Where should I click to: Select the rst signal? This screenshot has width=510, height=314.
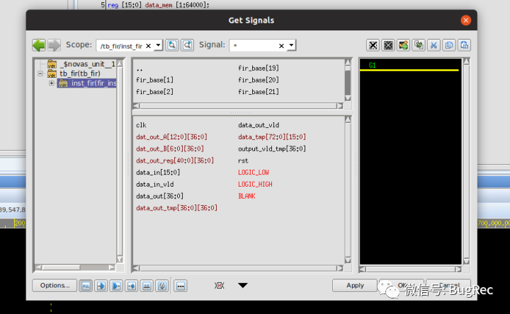tap(243, 161)
